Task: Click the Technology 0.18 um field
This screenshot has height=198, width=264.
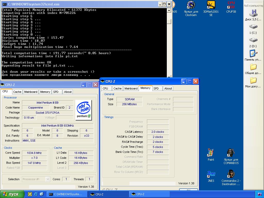Action: [29, 118]
